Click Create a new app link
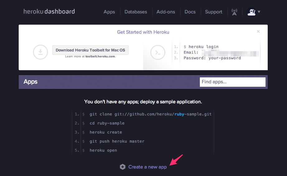Screen dimensions: 287x176 148,167
